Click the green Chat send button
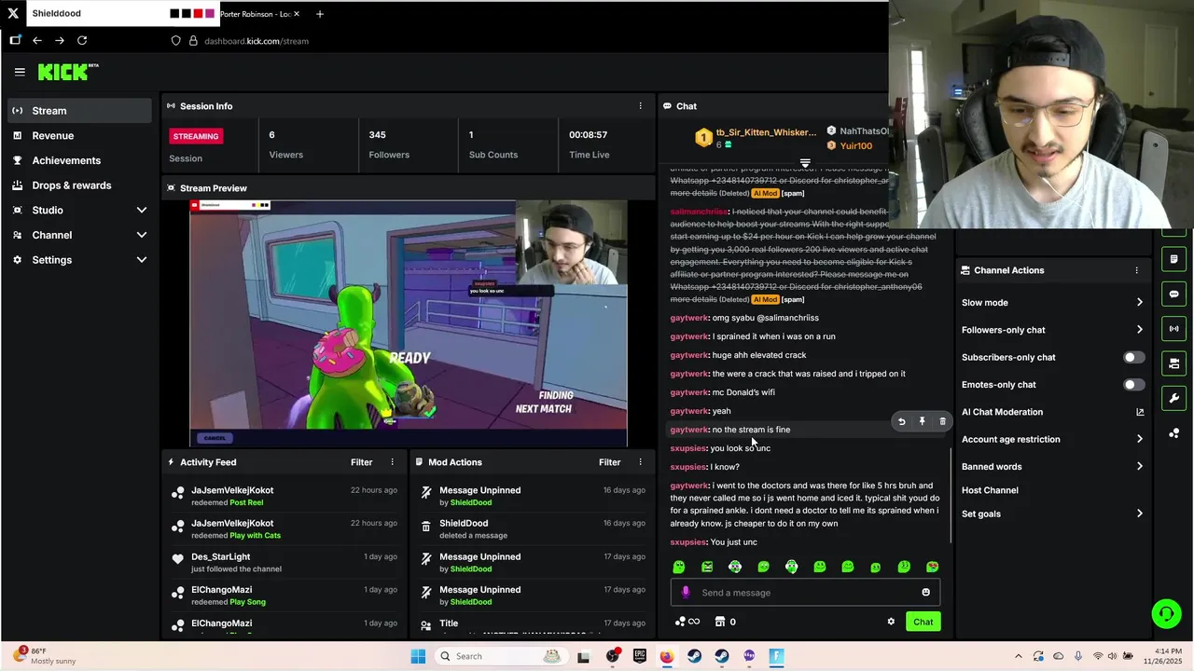The height and width of the screenshot is (671, 1194). point(923,622)
